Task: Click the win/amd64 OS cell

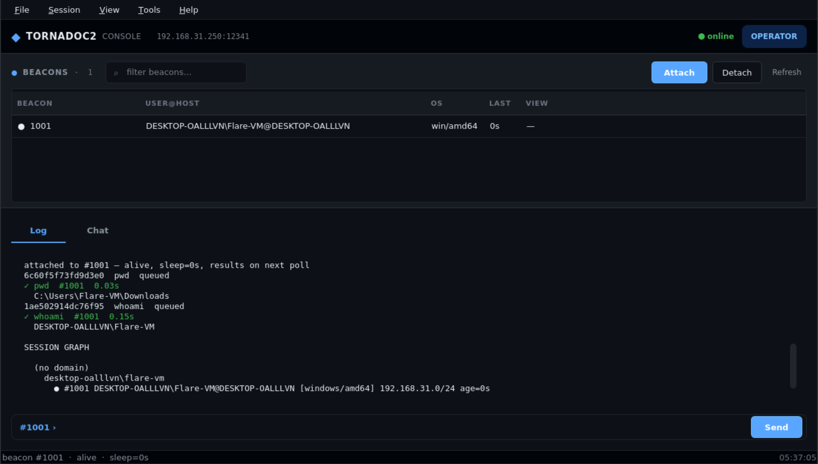Action: (x=455, y=126)
